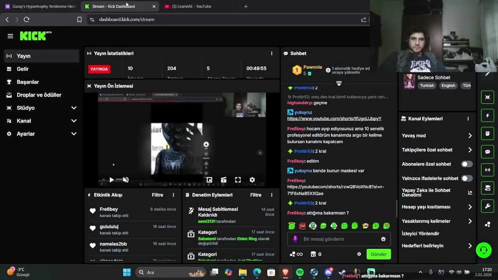Open Etkinlik Akışı three-dot menu
The image size is (498, 280).
pyautogui.click(x=174, y=195)
